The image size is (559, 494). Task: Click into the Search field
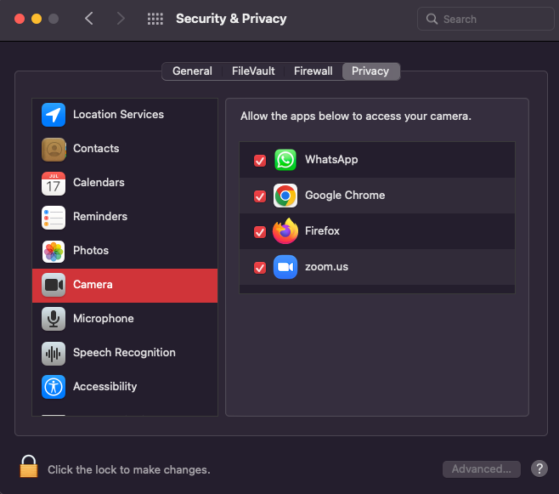coord(486,19)
